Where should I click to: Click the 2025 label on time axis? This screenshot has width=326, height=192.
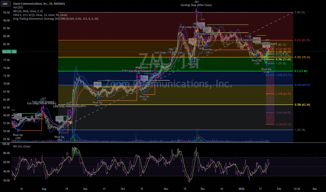click(x=241, y=189)
